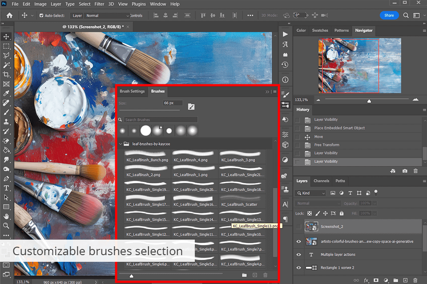Image resolution: width=427 pixels, height=284 pixels.
Task: Toggle lock image pixels brush icon
Action: click(318, 213)
